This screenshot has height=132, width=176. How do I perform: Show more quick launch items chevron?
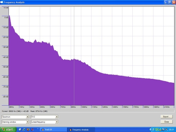pyautogui.click(x=38, y=129)
